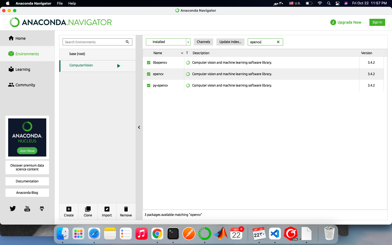The width and height of the screenshot is (392, 245).
Task: Click the Sign in button
Action: coord(377,22)
